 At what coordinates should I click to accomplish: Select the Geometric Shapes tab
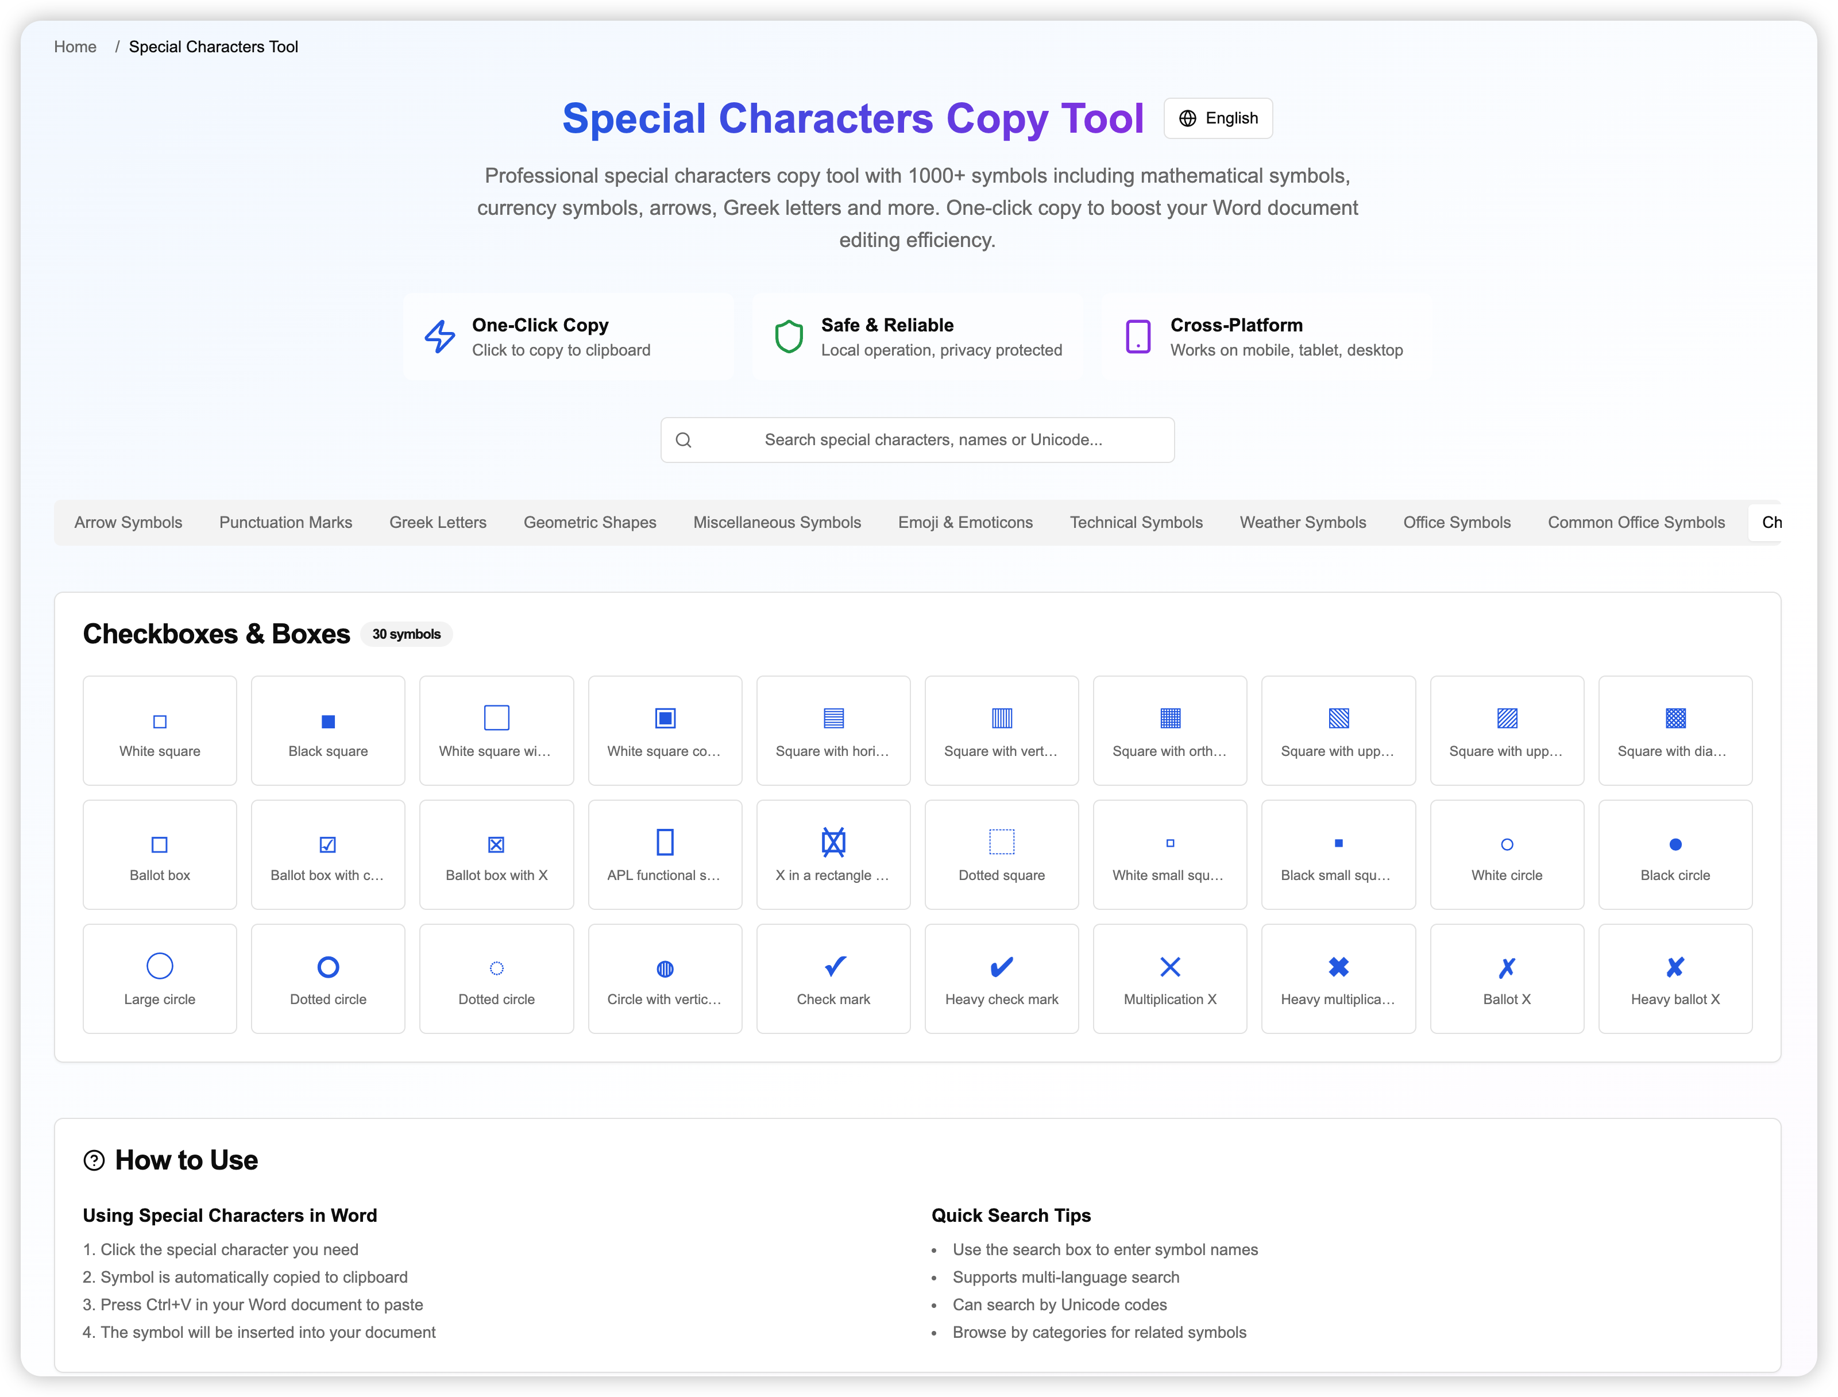(x=589, y=522)
